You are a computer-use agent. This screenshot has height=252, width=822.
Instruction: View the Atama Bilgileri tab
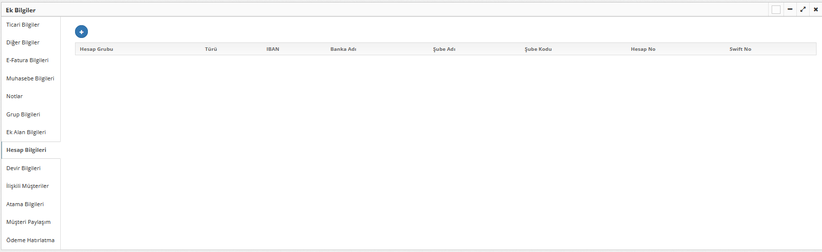pyautogui.click(x=25, y=204)
